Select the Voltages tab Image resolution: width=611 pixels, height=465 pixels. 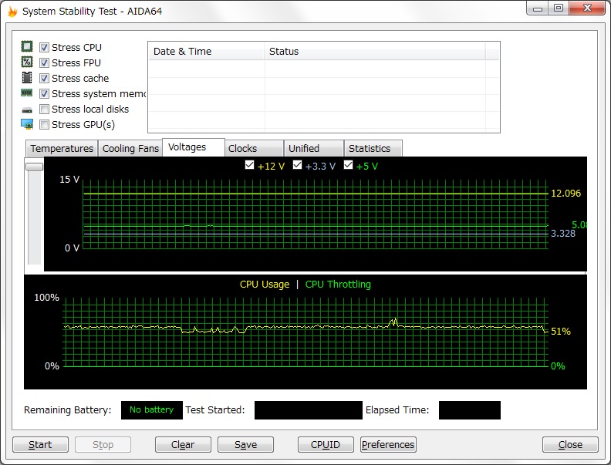click(194, 147)
